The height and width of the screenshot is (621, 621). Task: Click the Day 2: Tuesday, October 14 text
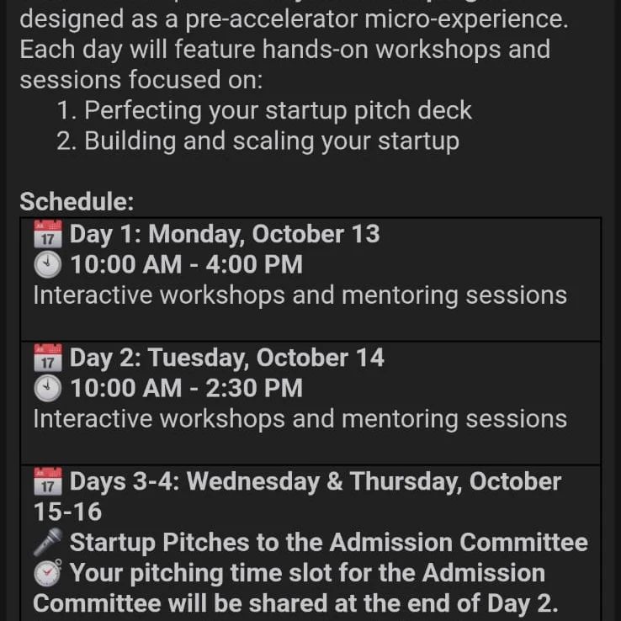coord(226,358)
